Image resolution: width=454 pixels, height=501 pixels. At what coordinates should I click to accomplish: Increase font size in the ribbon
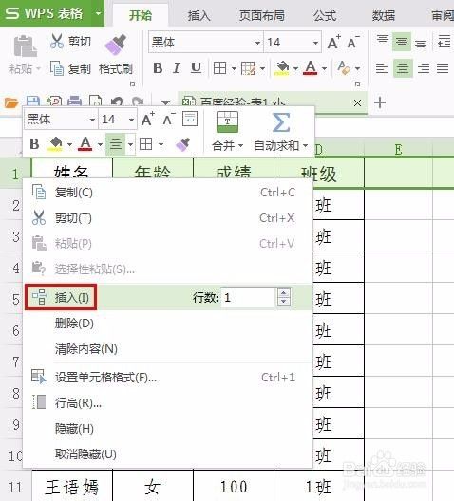click(x=333, y=42)
